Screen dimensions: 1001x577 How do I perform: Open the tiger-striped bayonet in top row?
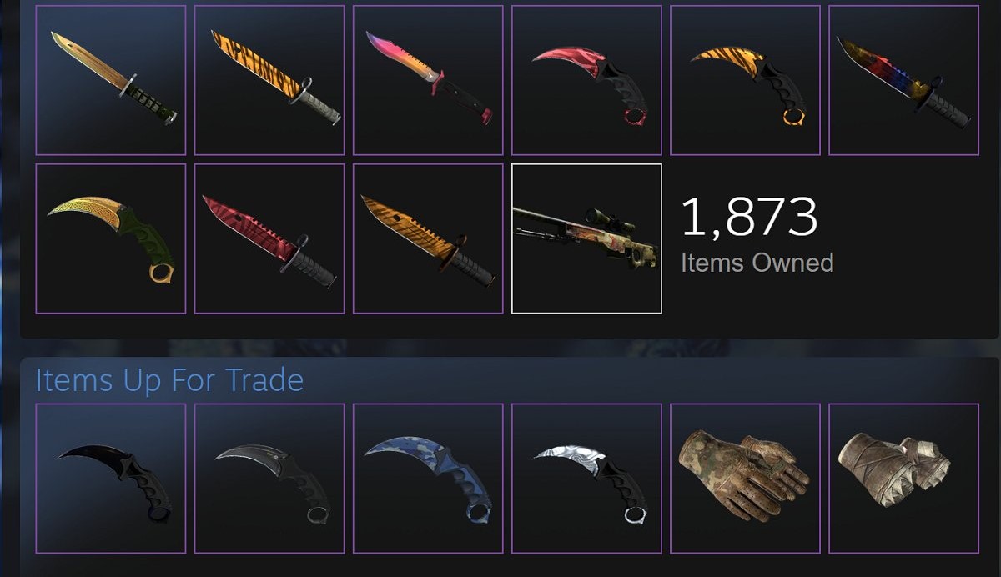click(x=269, y=80)
